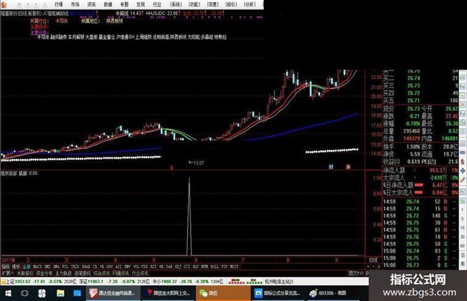Select the pencil drawing tool icon
Viewport: 467px width, 301px height.
[463, 180]
